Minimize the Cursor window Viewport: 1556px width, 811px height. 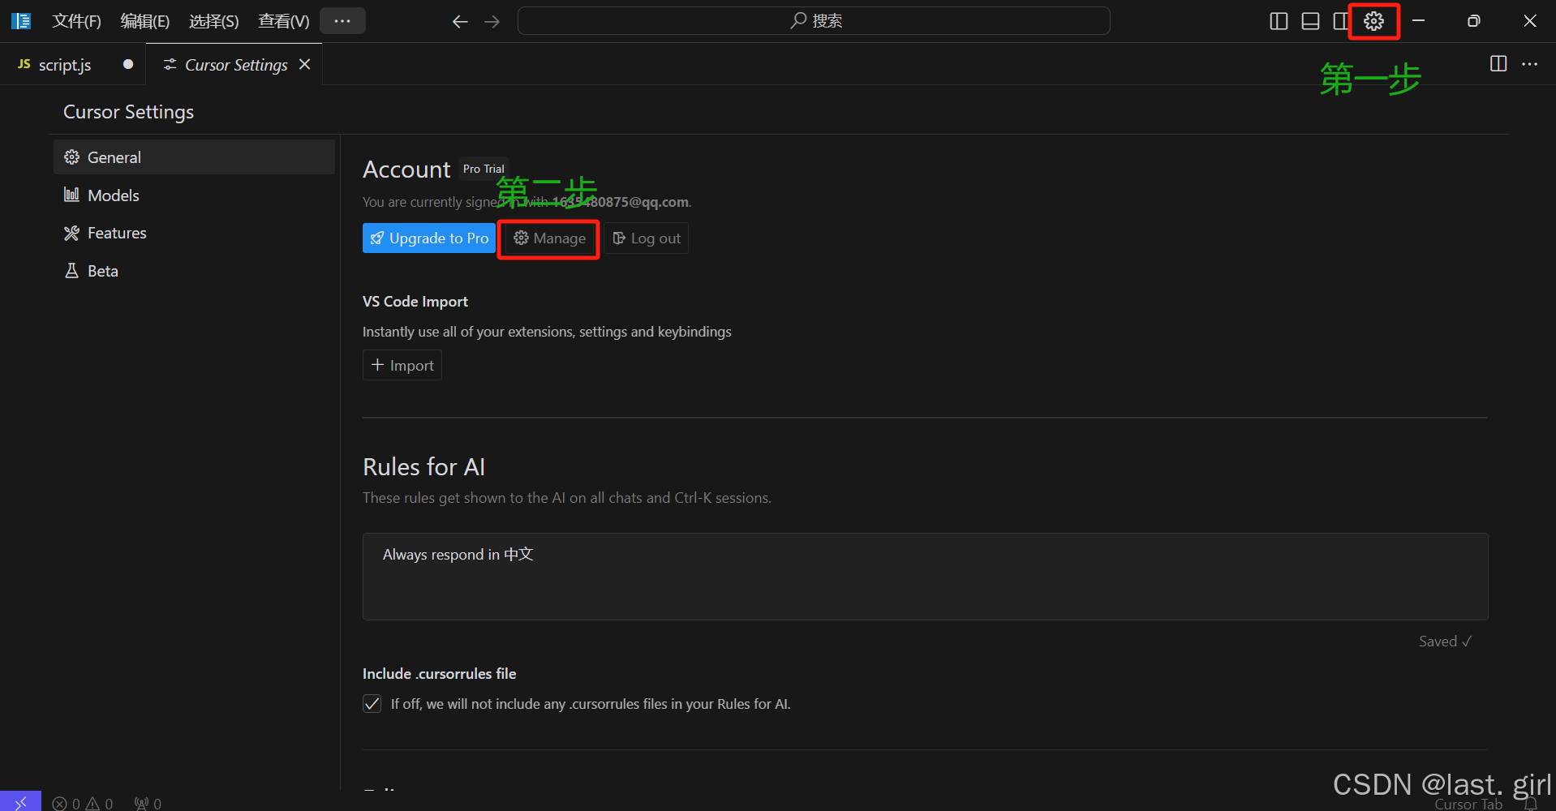tap(1419, 21)
